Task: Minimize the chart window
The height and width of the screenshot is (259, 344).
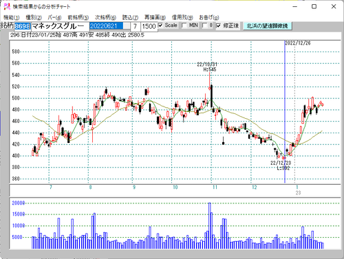Action: click(295, 7)
